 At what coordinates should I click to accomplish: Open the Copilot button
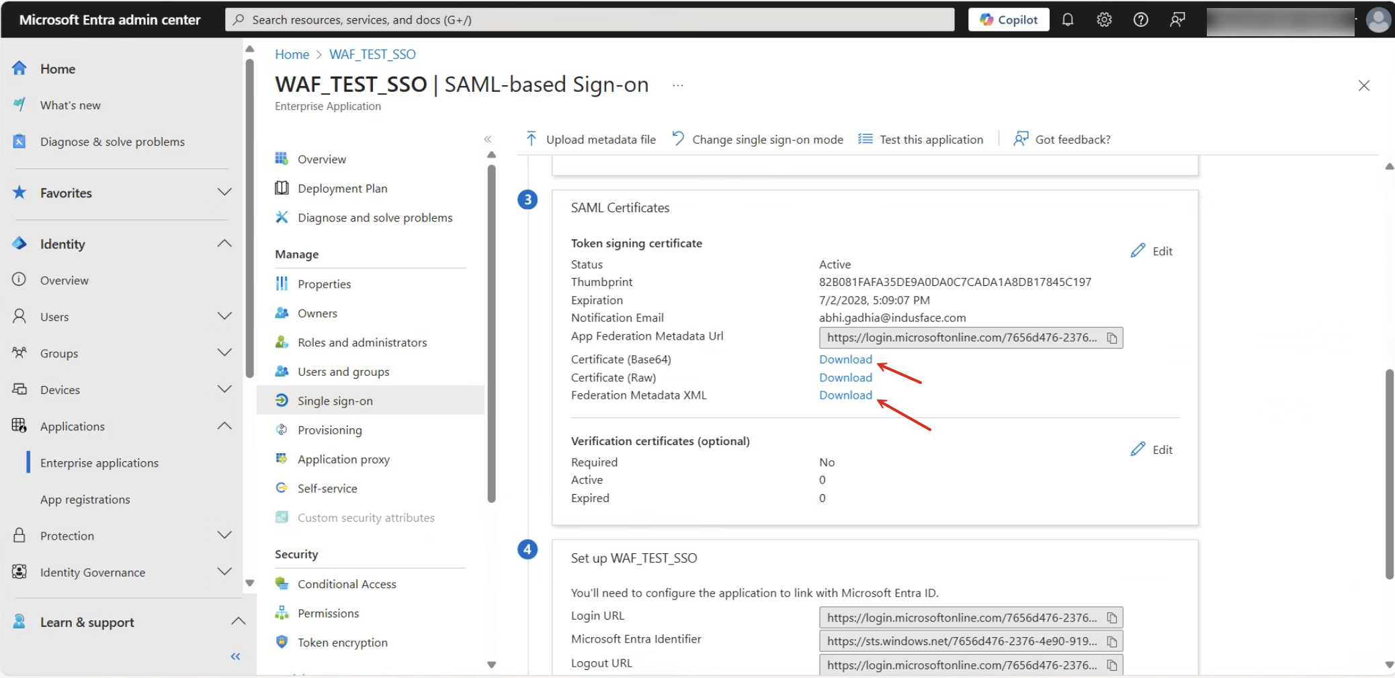coord(1009,19)
